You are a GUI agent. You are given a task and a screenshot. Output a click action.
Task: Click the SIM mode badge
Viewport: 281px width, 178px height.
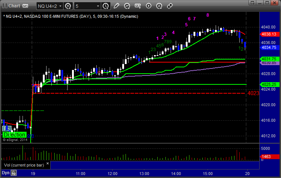click(x=25, y=6)
